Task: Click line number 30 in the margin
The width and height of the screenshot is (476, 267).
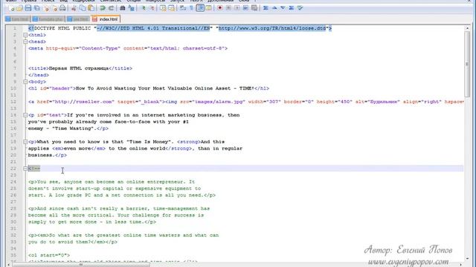Action: point(13,222)
